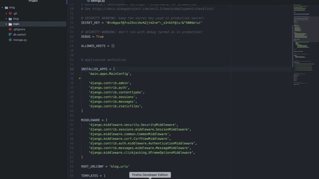Image resolution: width=319 pixels, height=179 pixels.
Task: Open manage.py from the project tree
Action: 20,40
